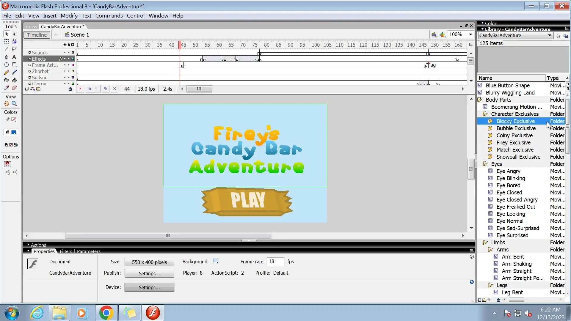
Task: Select the Paint Bucket tool
Action: click(14, 80)
